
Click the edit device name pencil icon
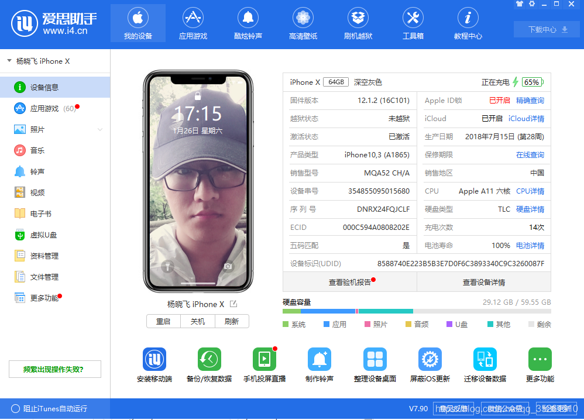pos(233,304)
